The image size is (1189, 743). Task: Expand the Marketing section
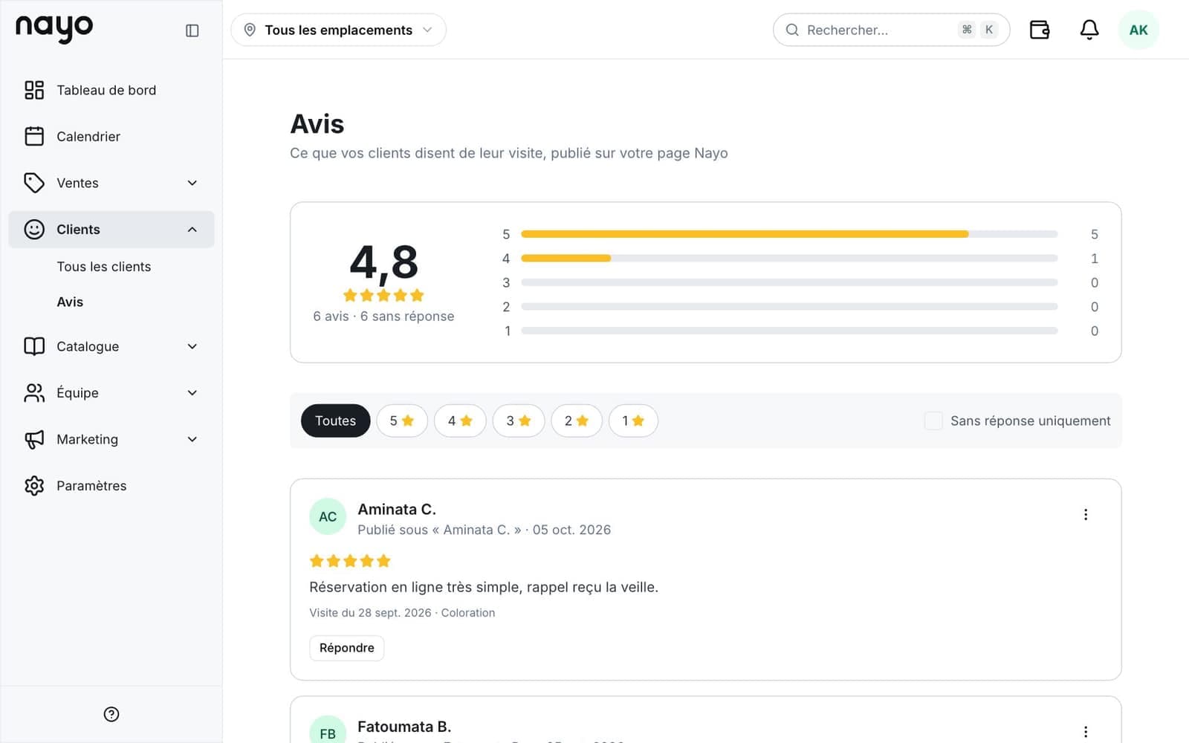[111, 439]
